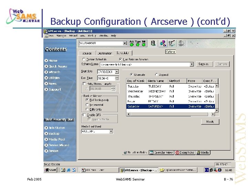The height and width of the screenshot is (186, 248).
Task: Select the Differential backup method
Action: click(x=87, y=109)
